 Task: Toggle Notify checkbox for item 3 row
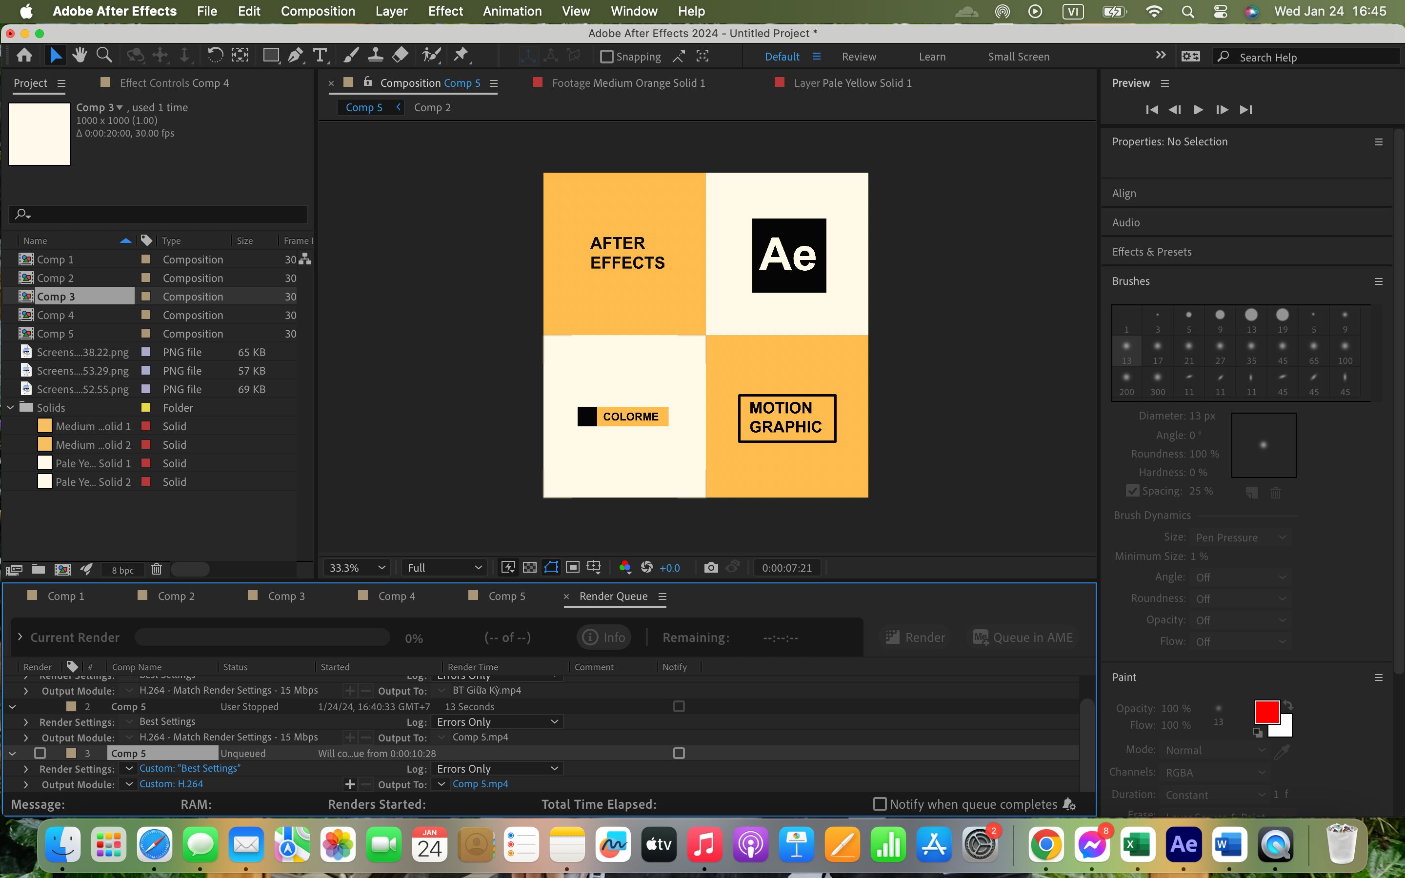click(x=679, y=753)
